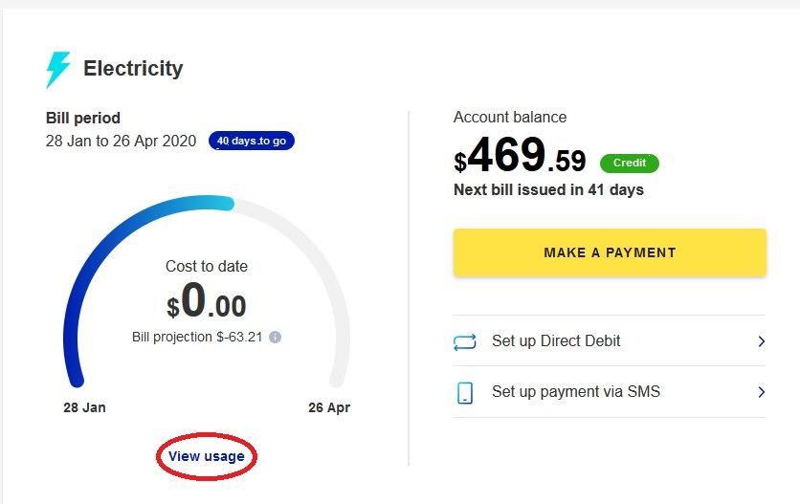The height and width of the screenshot is (504, 800).
Task: Click the Electricity lightning bolt icon
Action: point(57,70)
